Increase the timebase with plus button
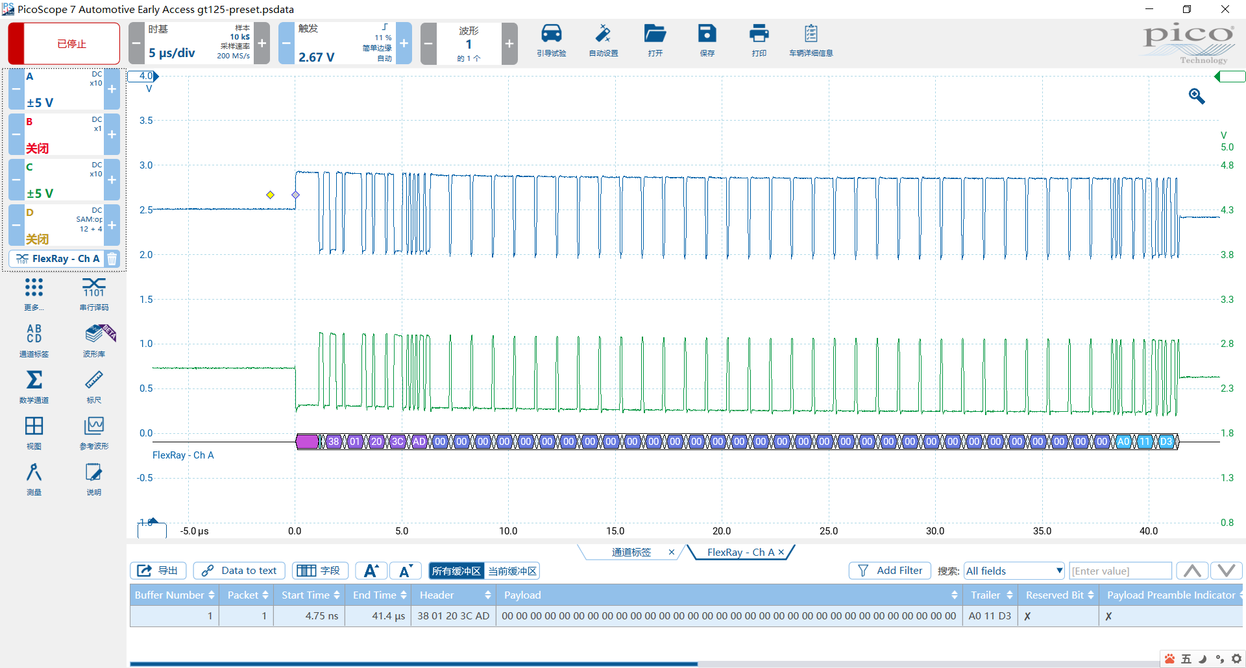This screenshot has height=668, width=1246. click(x=262, y=43)
